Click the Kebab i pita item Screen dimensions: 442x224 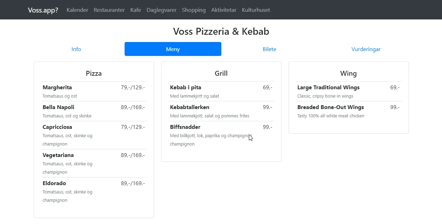click(186, 88)
